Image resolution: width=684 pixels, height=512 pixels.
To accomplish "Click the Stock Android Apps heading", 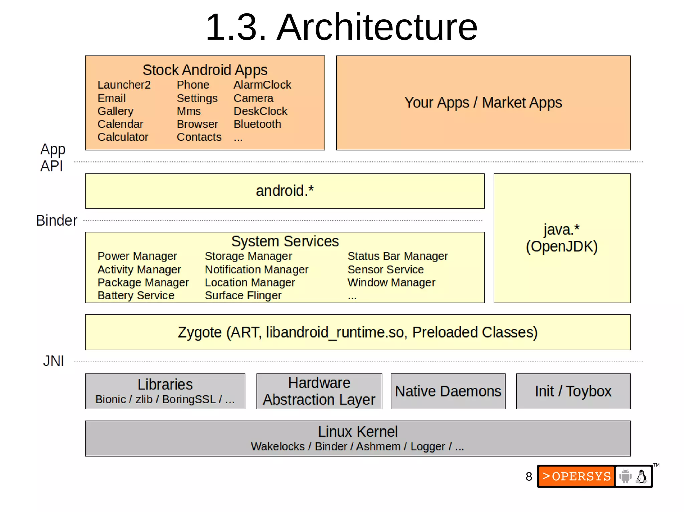I will point(205,70).
